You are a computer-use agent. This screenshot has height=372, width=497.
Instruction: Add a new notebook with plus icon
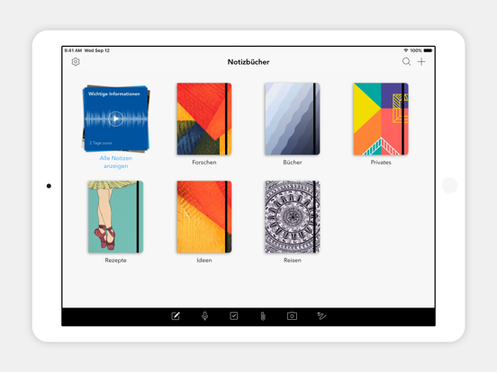click(421, 62)
